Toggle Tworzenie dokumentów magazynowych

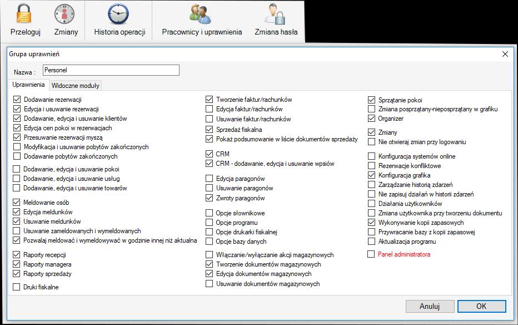tap(209, 264)
